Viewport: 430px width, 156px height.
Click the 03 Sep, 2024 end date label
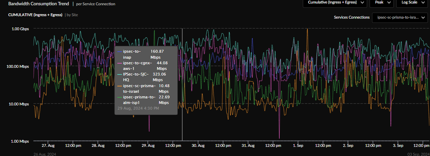pyautogui.click(x=418, y=154)
